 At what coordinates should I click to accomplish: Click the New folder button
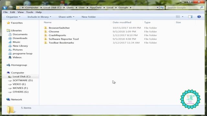[x=89, y=17]
